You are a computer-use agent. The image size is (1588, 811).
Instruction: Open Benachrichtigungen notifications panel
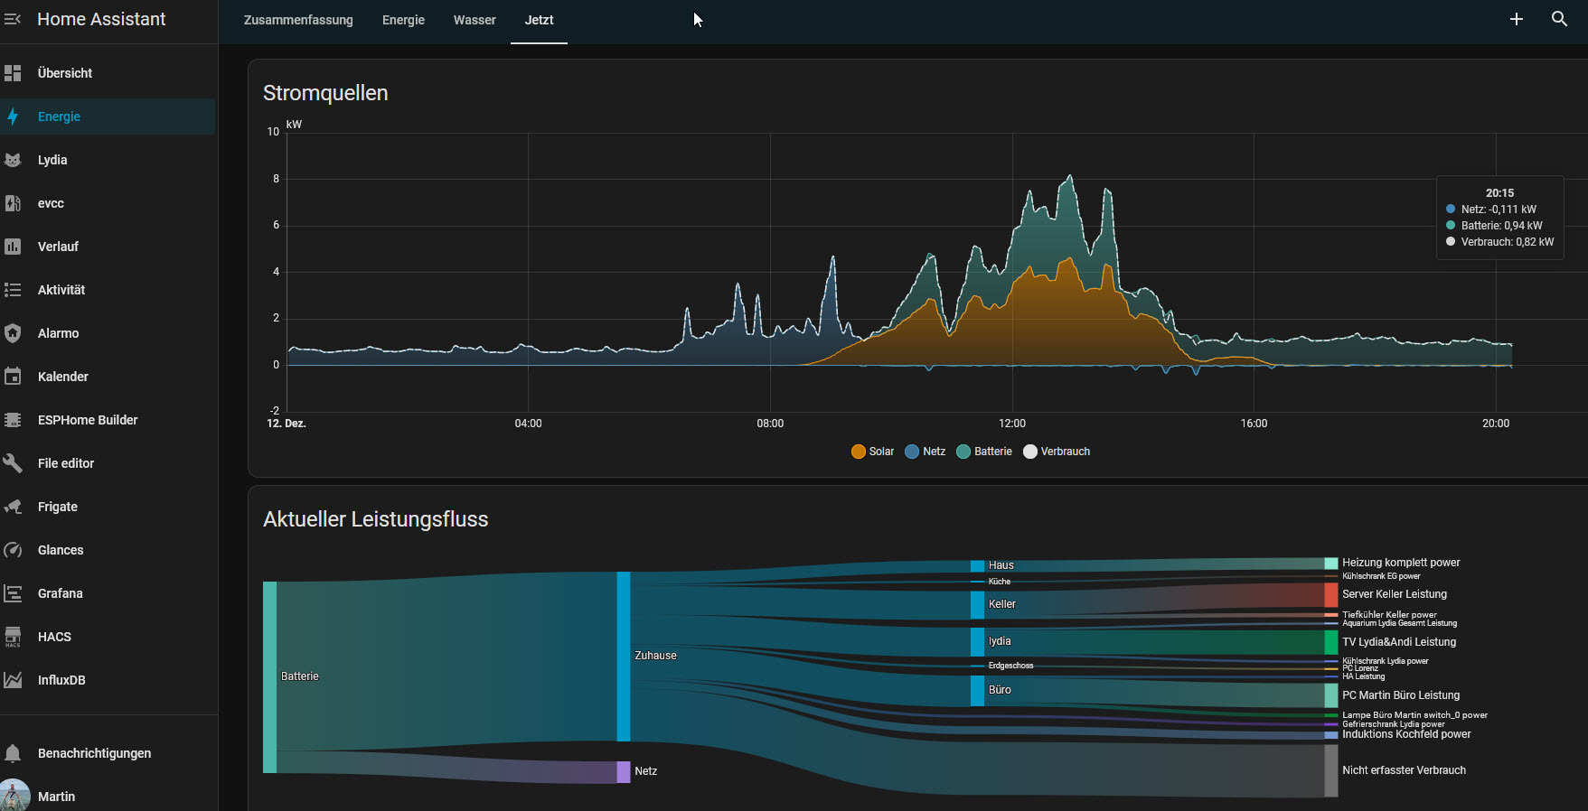click(94, 753)
